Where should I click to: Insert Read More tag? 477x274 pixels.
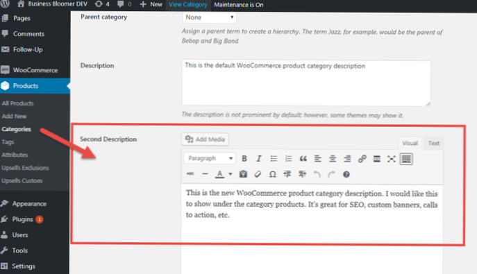tap(376, 159)
